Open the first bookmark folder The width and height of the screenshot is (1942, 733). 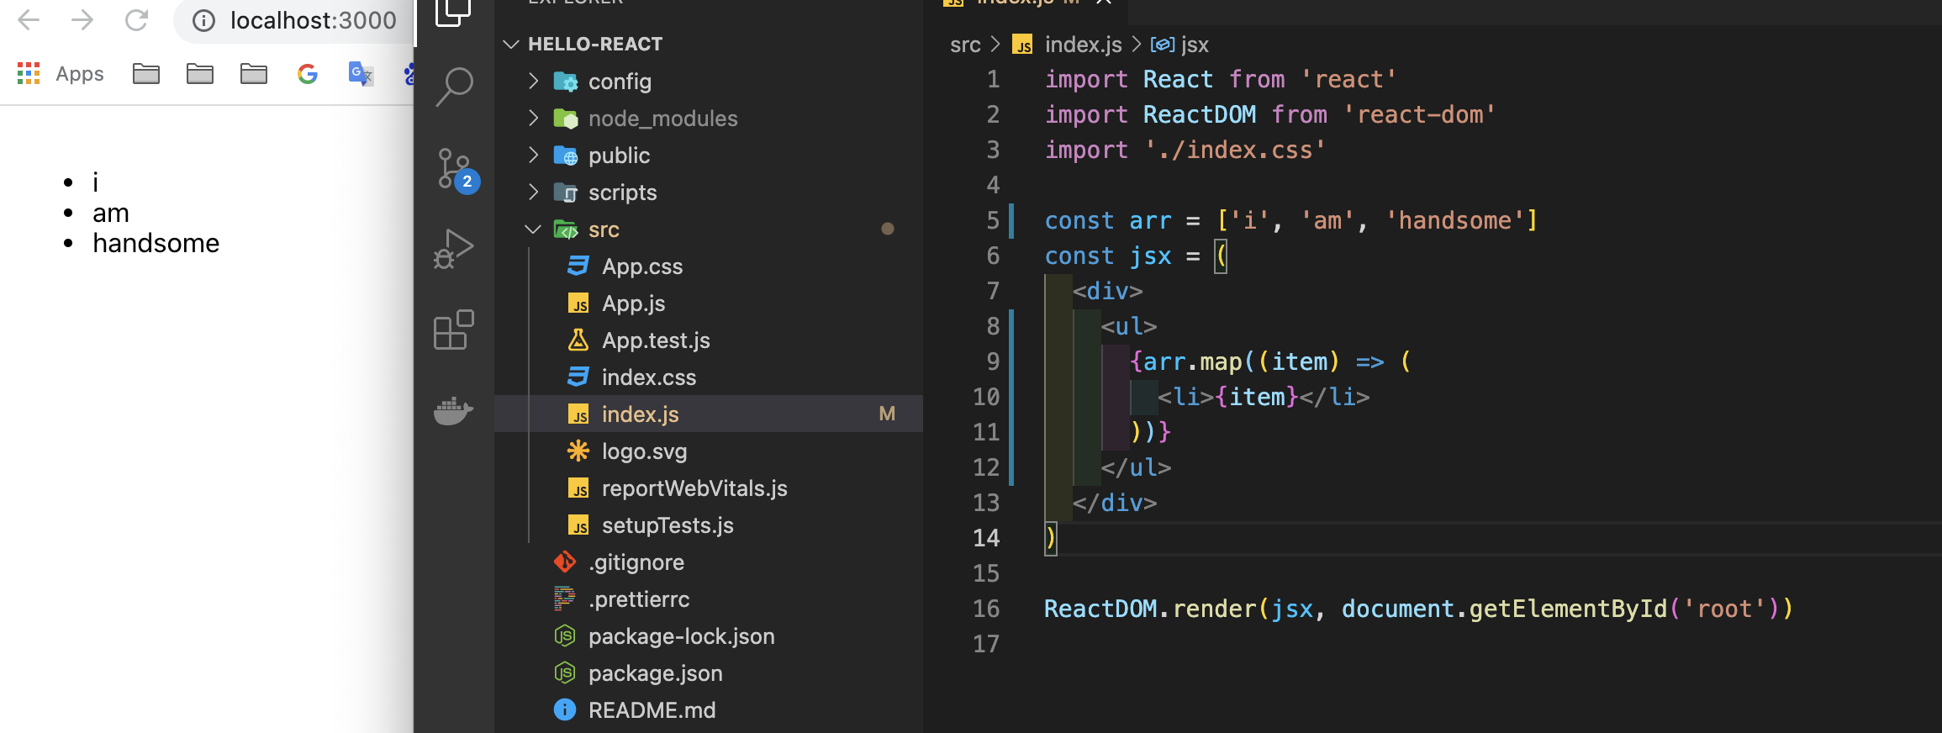(146, 74)
